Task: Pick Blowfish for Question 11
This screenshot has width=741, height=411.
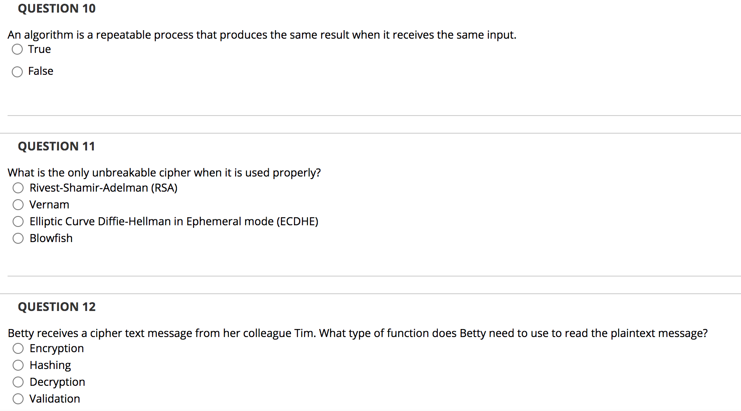Action: [18, 238]
